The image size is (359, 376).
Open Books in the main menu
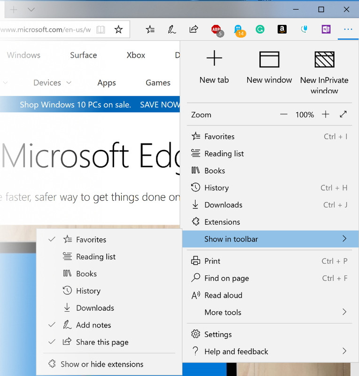pos(269,171)
